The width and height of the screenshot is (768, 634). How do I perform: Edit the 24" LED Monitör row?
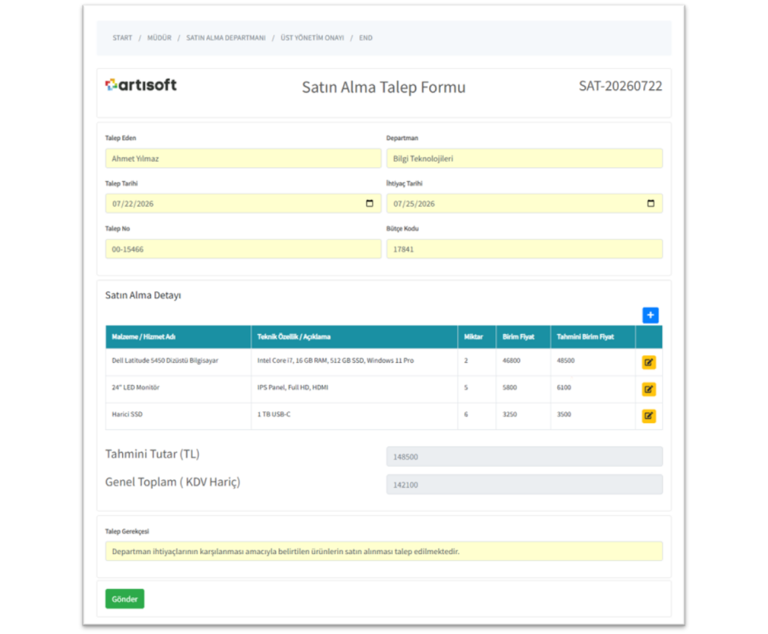(649, 389)
